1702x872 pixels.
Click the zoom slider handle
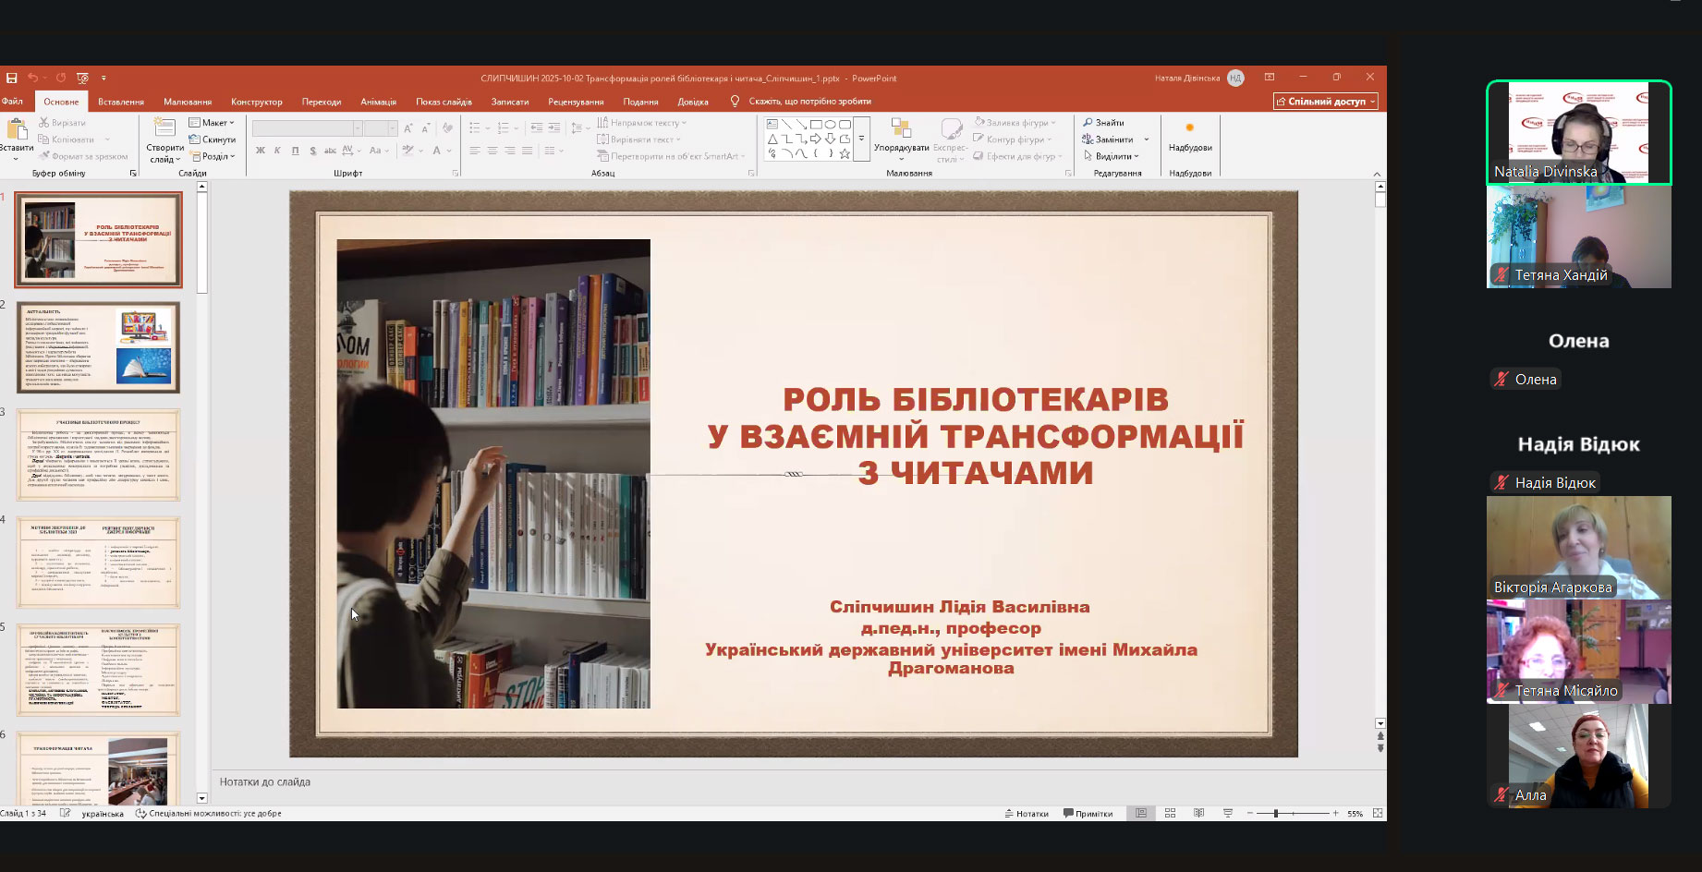click(1275, 813)
